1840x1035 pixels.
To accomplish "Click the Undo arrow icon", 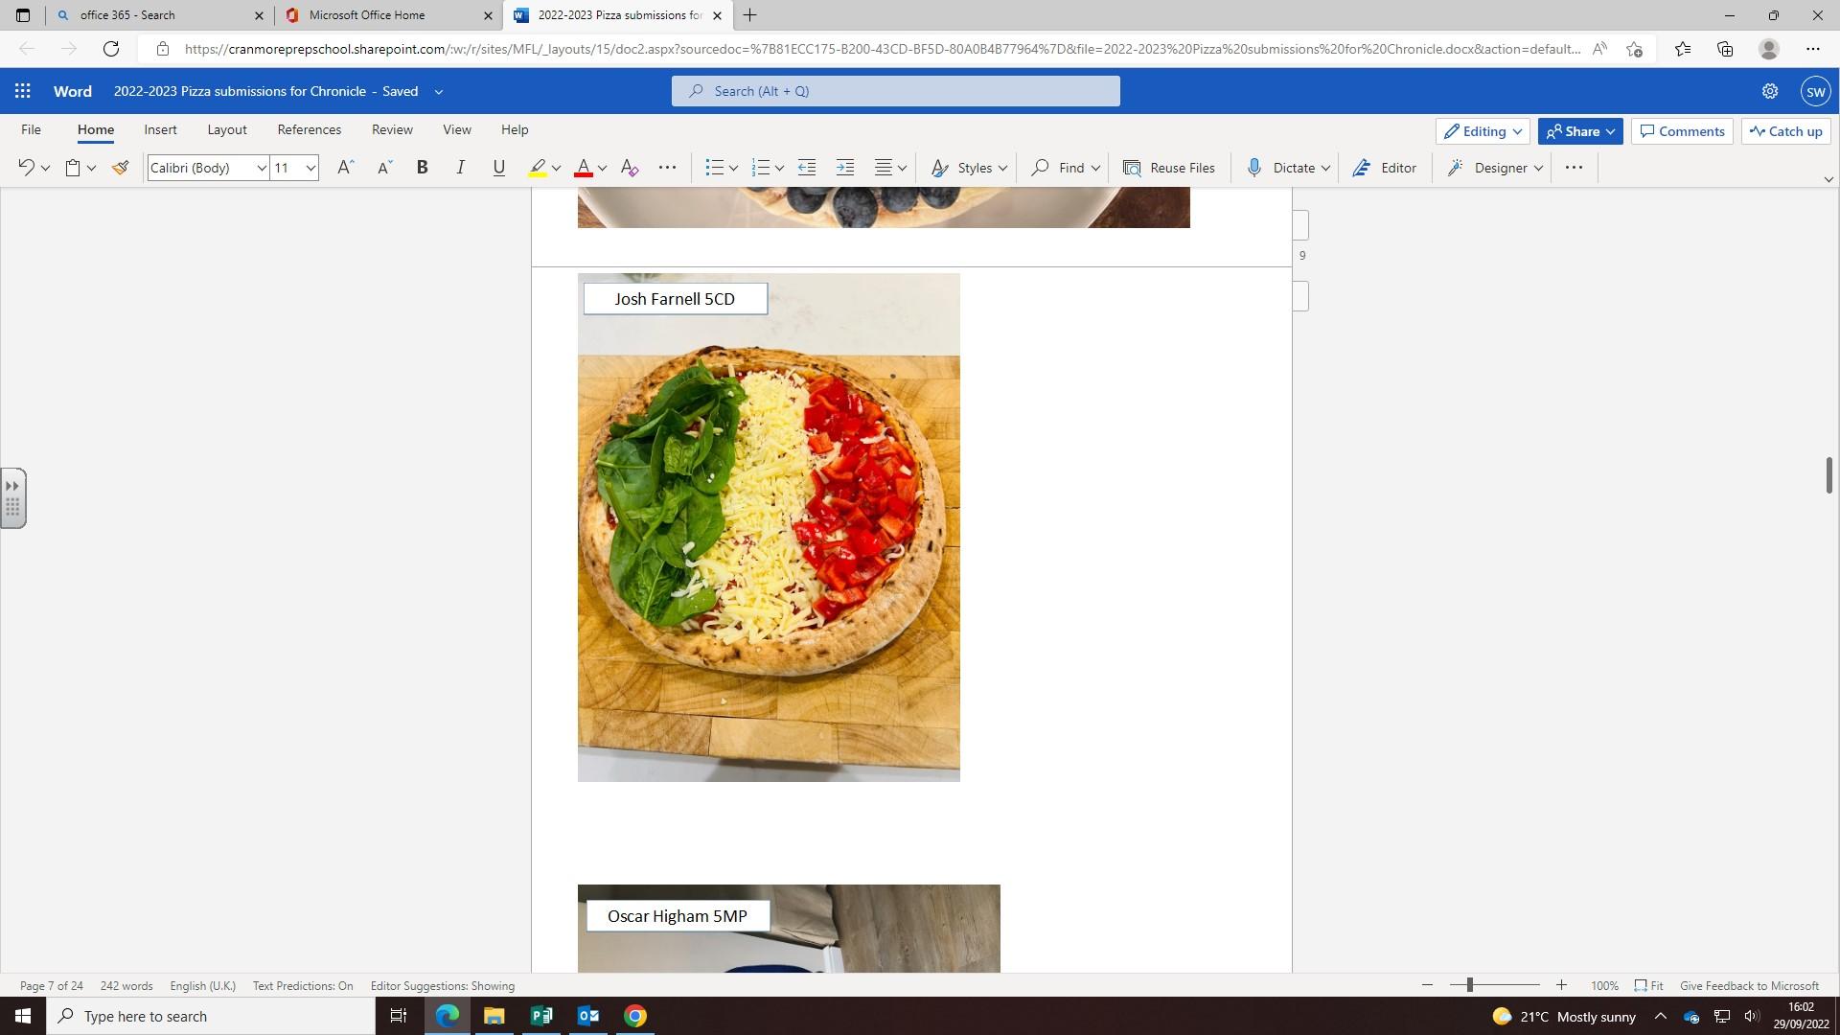I will 26,168.
